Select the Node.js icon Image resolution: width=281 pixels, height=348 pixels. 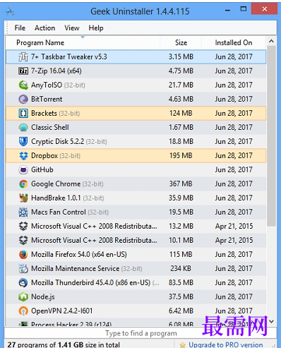(23, 296)
